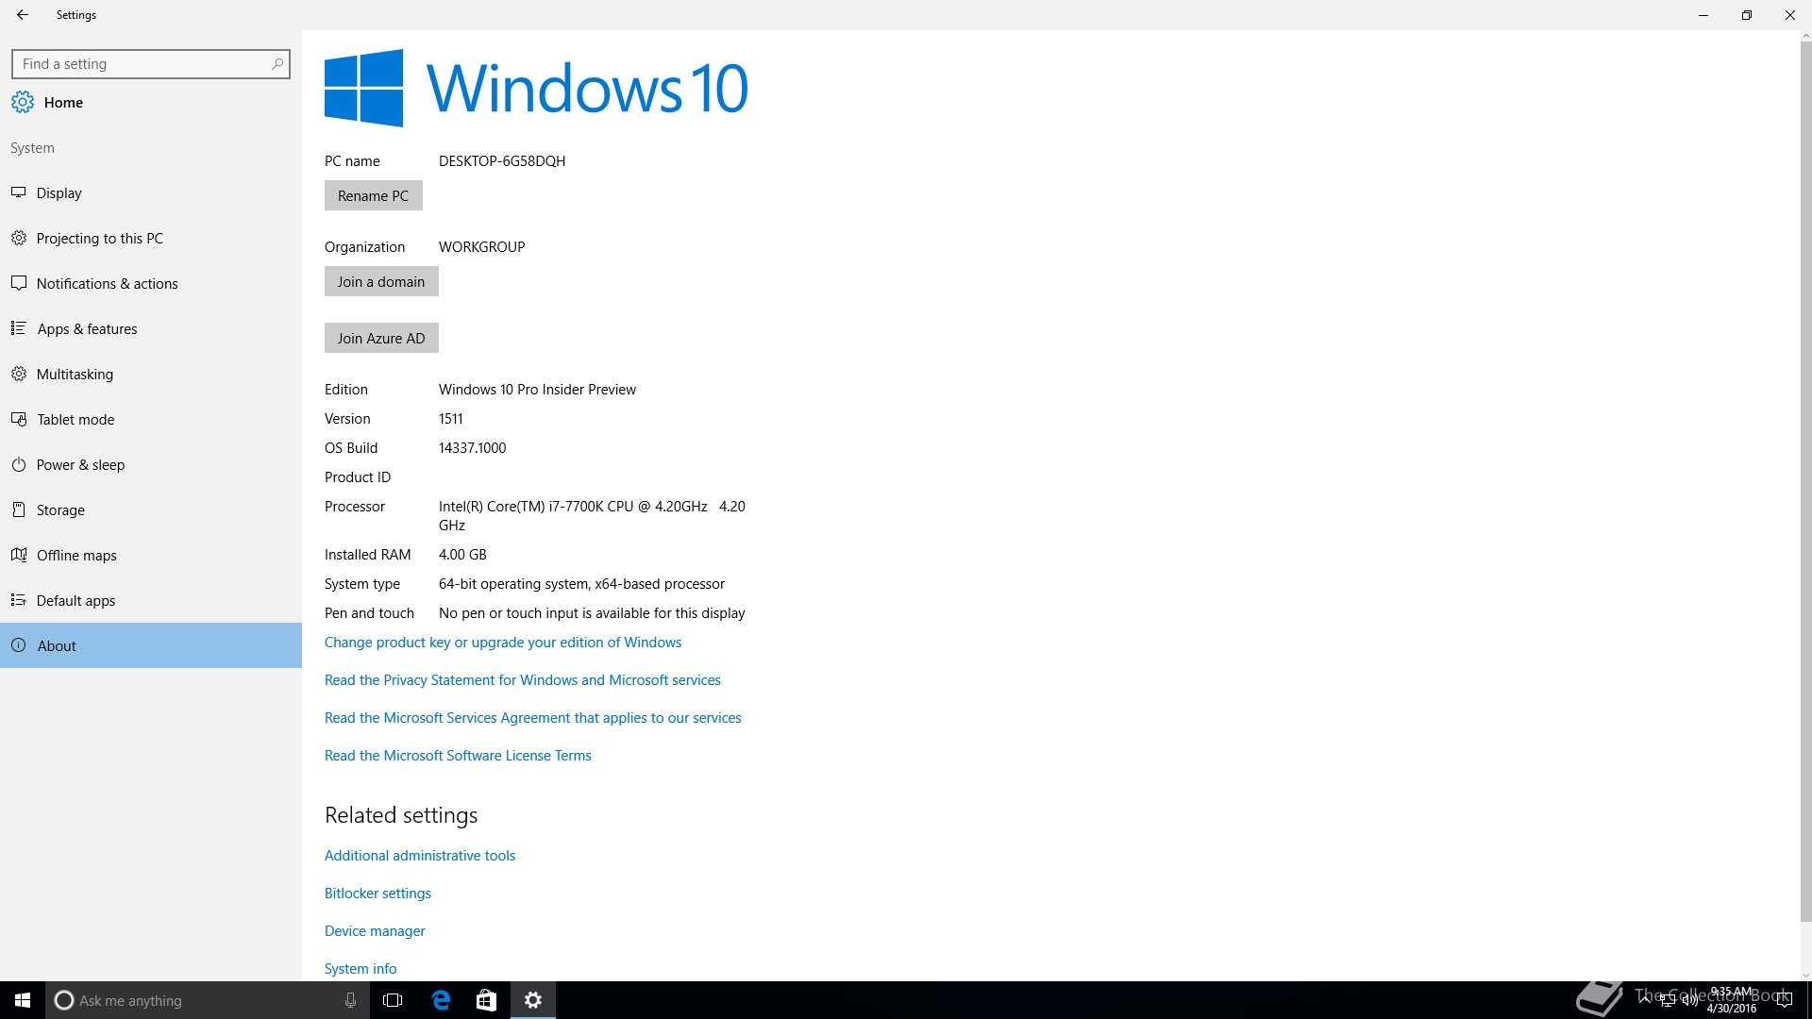Click the OS Build value 14337.1000
This screenshot has width=1812, height=1019.
coord(472,448)
